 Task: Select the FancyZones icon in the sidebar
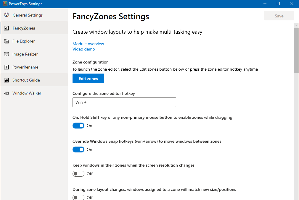(x=6, y=28)
